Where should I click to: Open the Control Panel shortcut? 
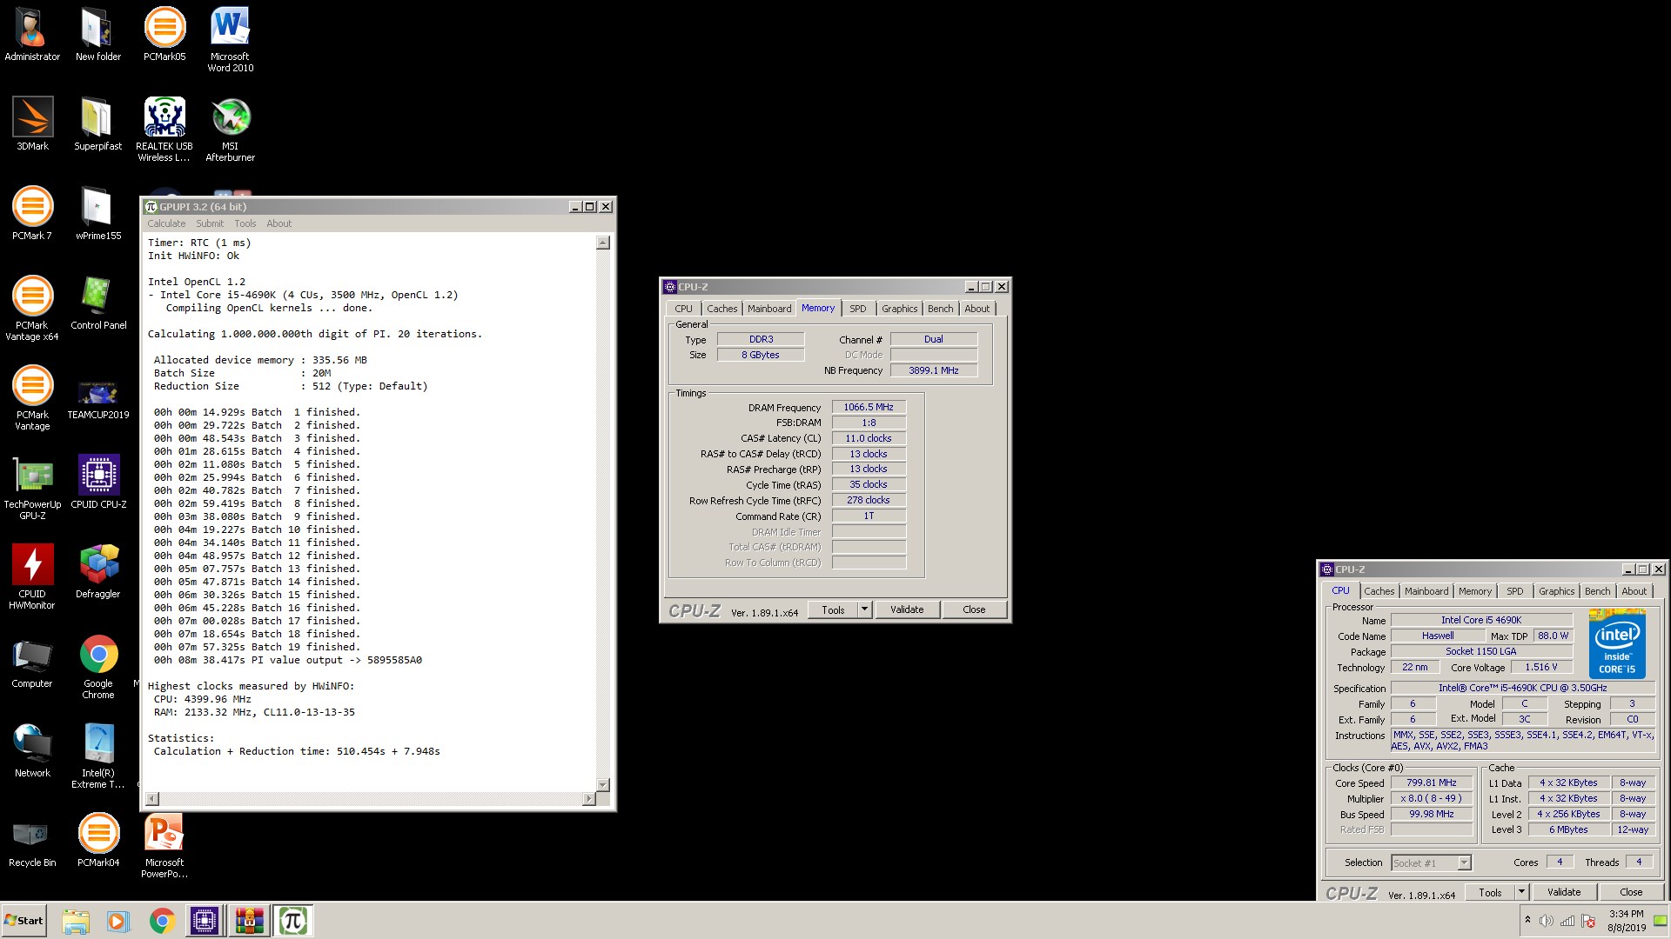click(97, 303)
